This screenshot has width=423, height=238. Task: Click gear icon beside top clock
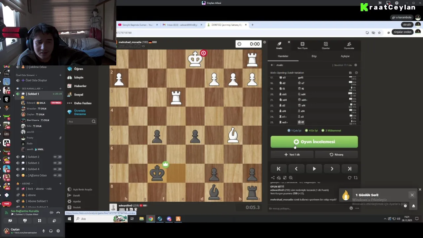(264, 42)
